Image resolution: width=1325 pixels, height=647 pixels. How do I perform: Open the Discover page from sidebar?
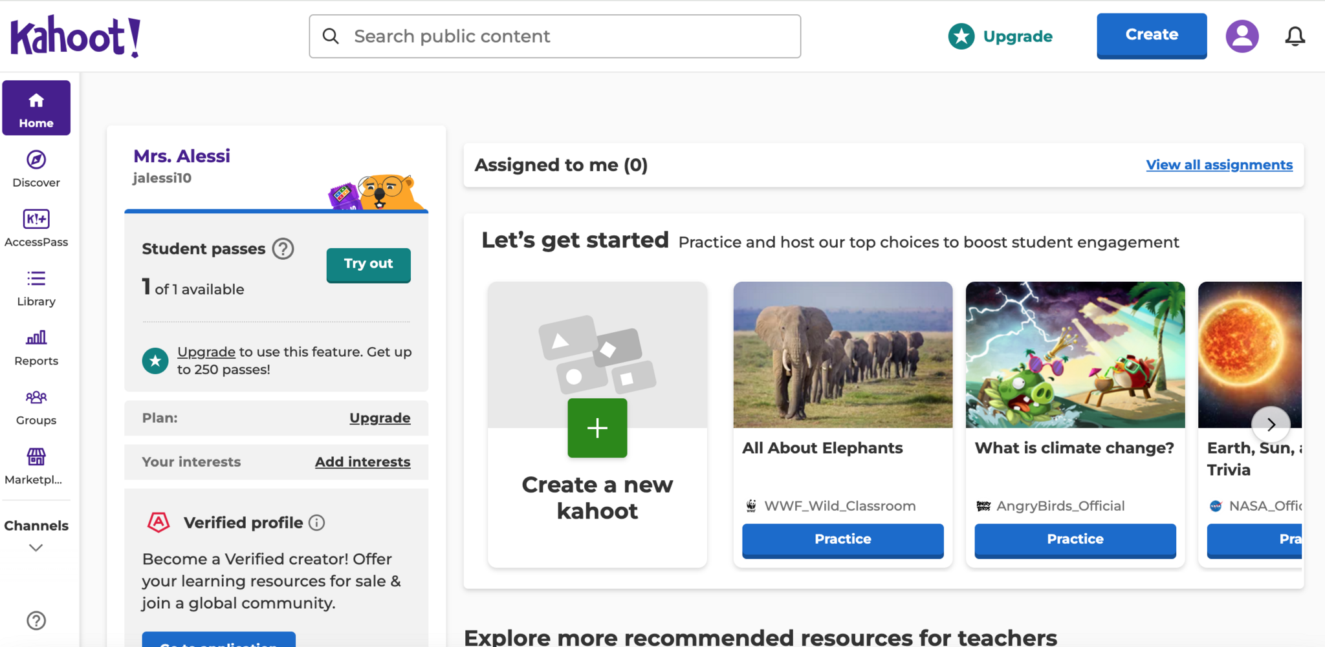36,169
